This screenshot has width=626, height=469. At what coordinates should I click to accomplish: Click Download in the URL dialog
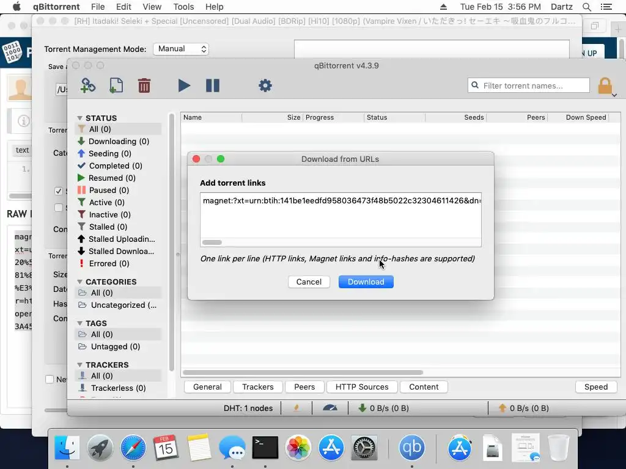pyautogui.click(x=366, y=282)
